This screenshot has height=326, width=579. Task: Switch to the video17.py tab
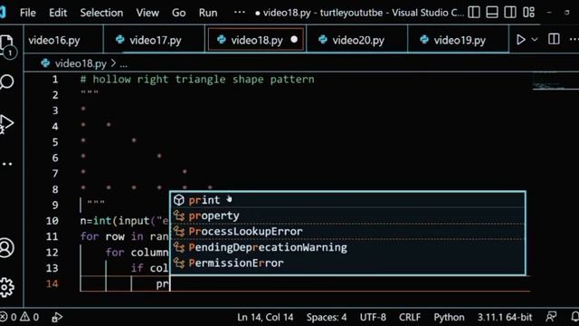(x=155, y=40)
